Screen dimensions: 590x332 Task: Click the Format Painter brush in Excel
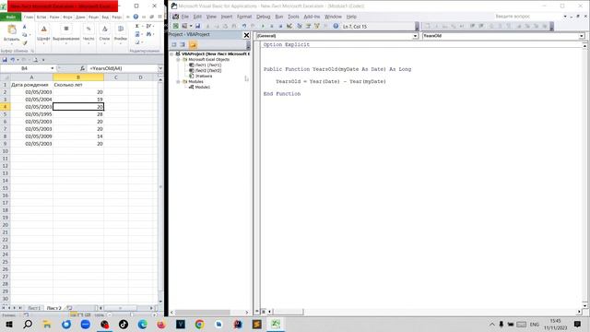25,43
